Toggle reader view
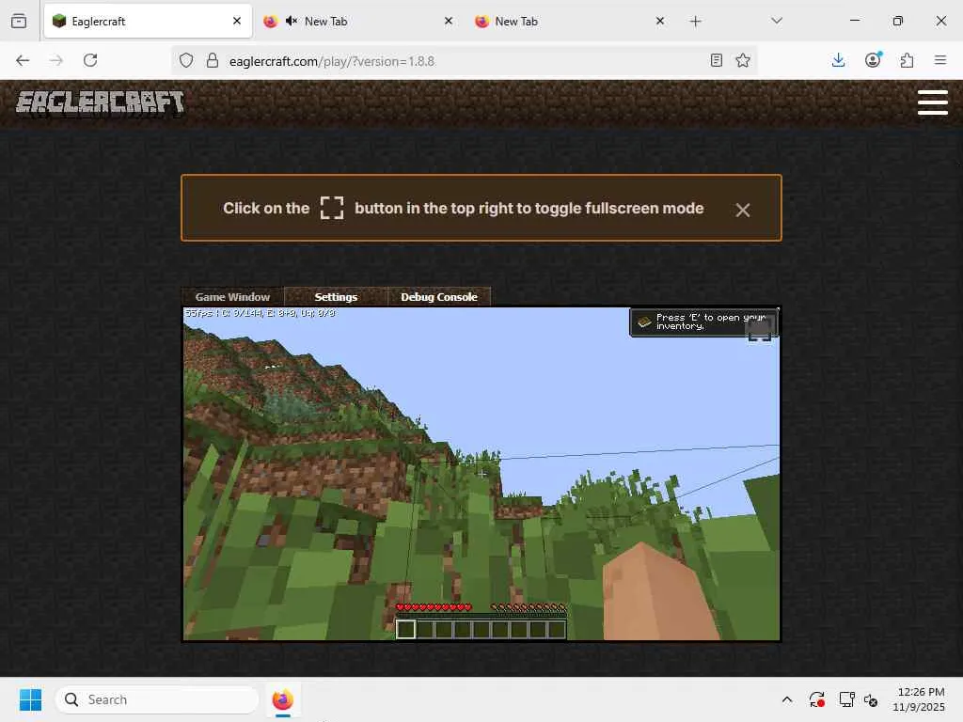The height and width of the screenshot is (722, 963). tap(716, 60)
